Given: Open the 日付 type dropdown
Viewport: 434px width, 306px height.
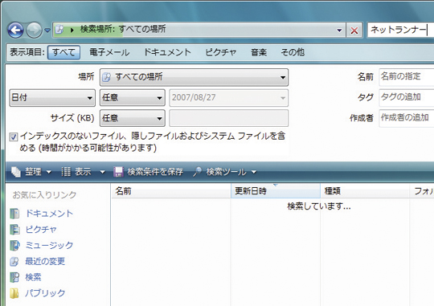Looking at the screenshot, I should pyautogui.click(x=52, y=98).
